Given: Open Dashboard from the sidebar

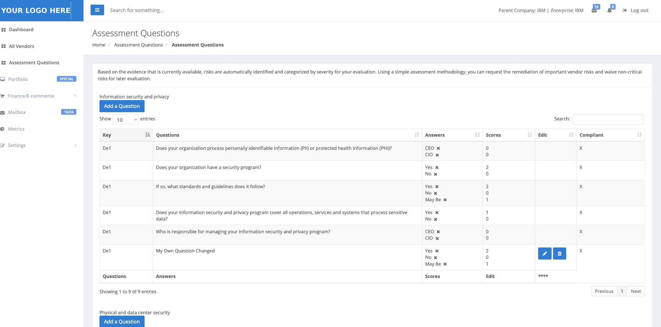Looking at the screenshot, I should point(21,29).
